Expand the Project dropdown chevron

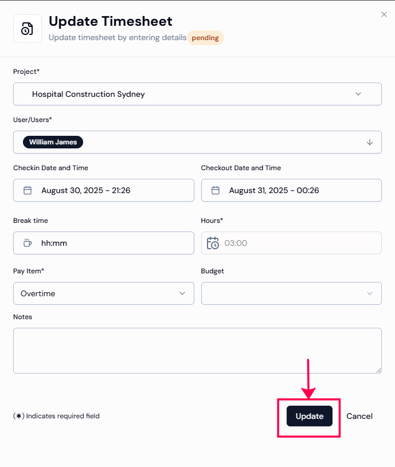click(358, 94)
